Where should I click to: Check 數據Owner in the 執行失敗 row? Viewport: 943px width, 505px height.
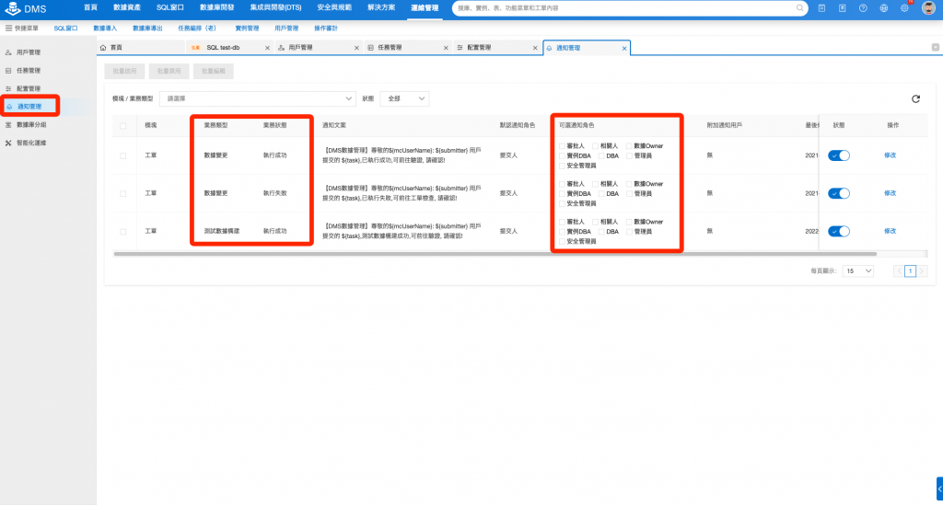[x=629, y=184]
